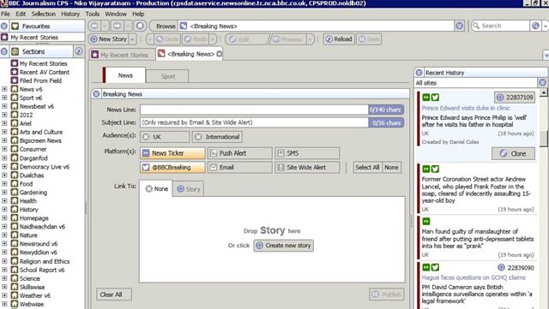Open the Tools menu
Viewport: 549px width, 309px height.
[93, 14]
